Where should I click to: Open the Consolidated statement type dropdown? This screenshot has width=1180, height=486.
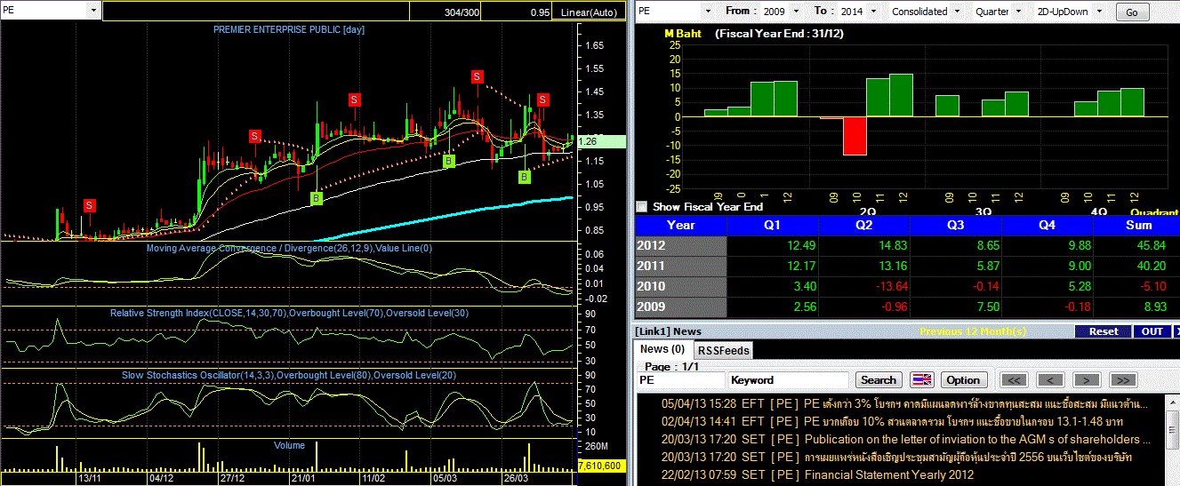coord(957,12)
